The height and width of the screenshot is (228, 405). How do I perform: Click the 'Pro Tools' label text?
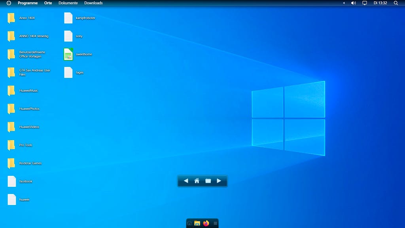26,145
